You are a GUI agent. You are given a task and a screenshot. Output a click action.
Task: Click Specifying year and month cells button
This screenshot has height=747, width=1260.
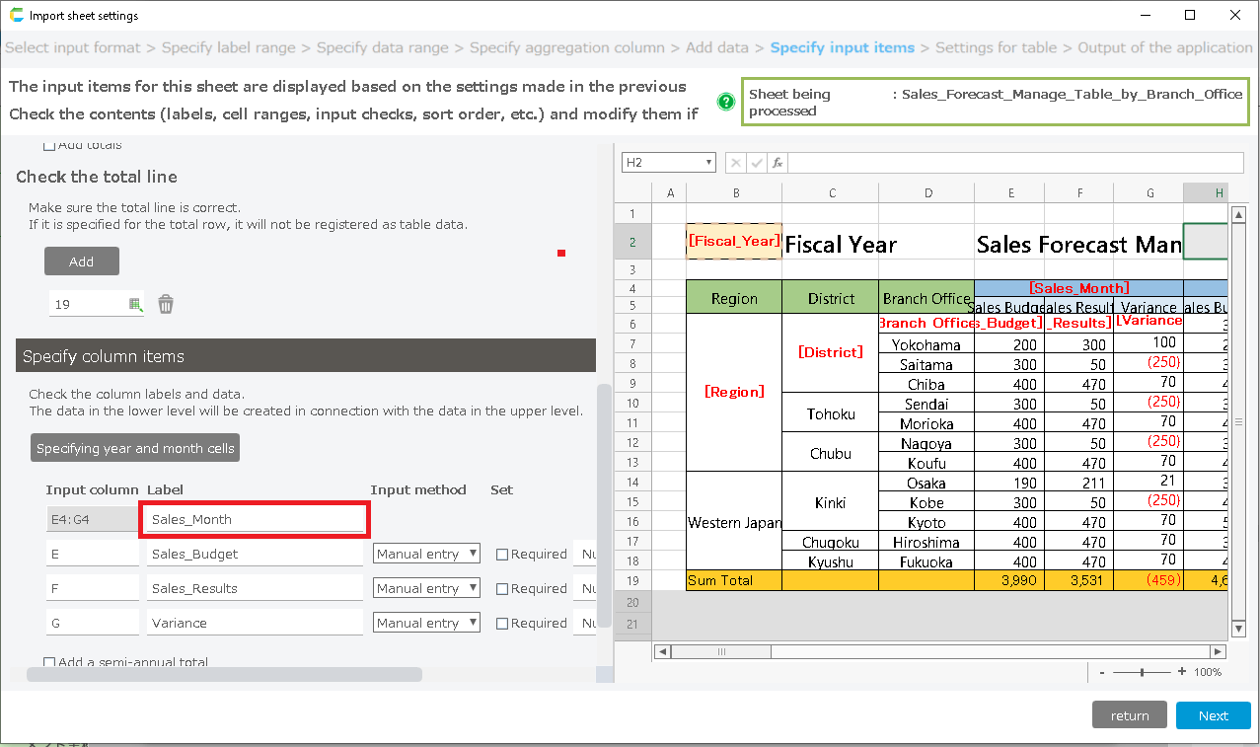tap(135, 448)
